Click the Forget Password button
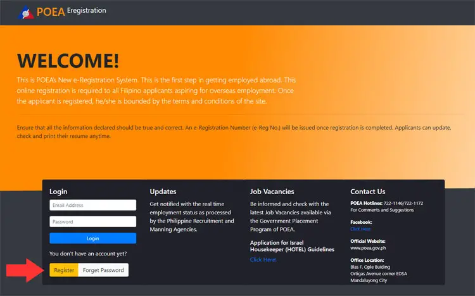This screenshot has width=475, height=296. tap(103, 270)
